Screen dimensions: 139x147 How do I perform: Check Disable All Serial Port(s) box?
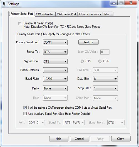[x=20, y=23]
